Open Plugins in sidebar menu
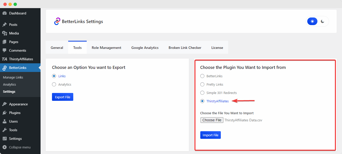The width and height of the screenshot is (342, 154). pyautogui.click(x=20, y=113)
